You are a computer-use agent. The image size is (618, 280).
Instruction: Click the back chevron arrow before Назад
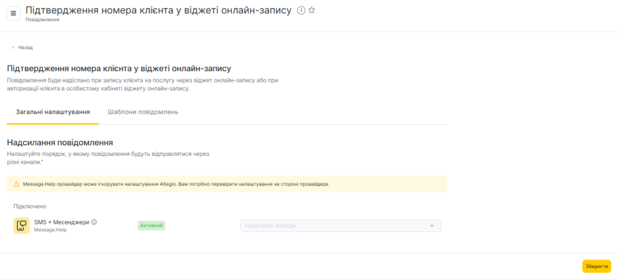pyautogui.click(x=13, y=47)
